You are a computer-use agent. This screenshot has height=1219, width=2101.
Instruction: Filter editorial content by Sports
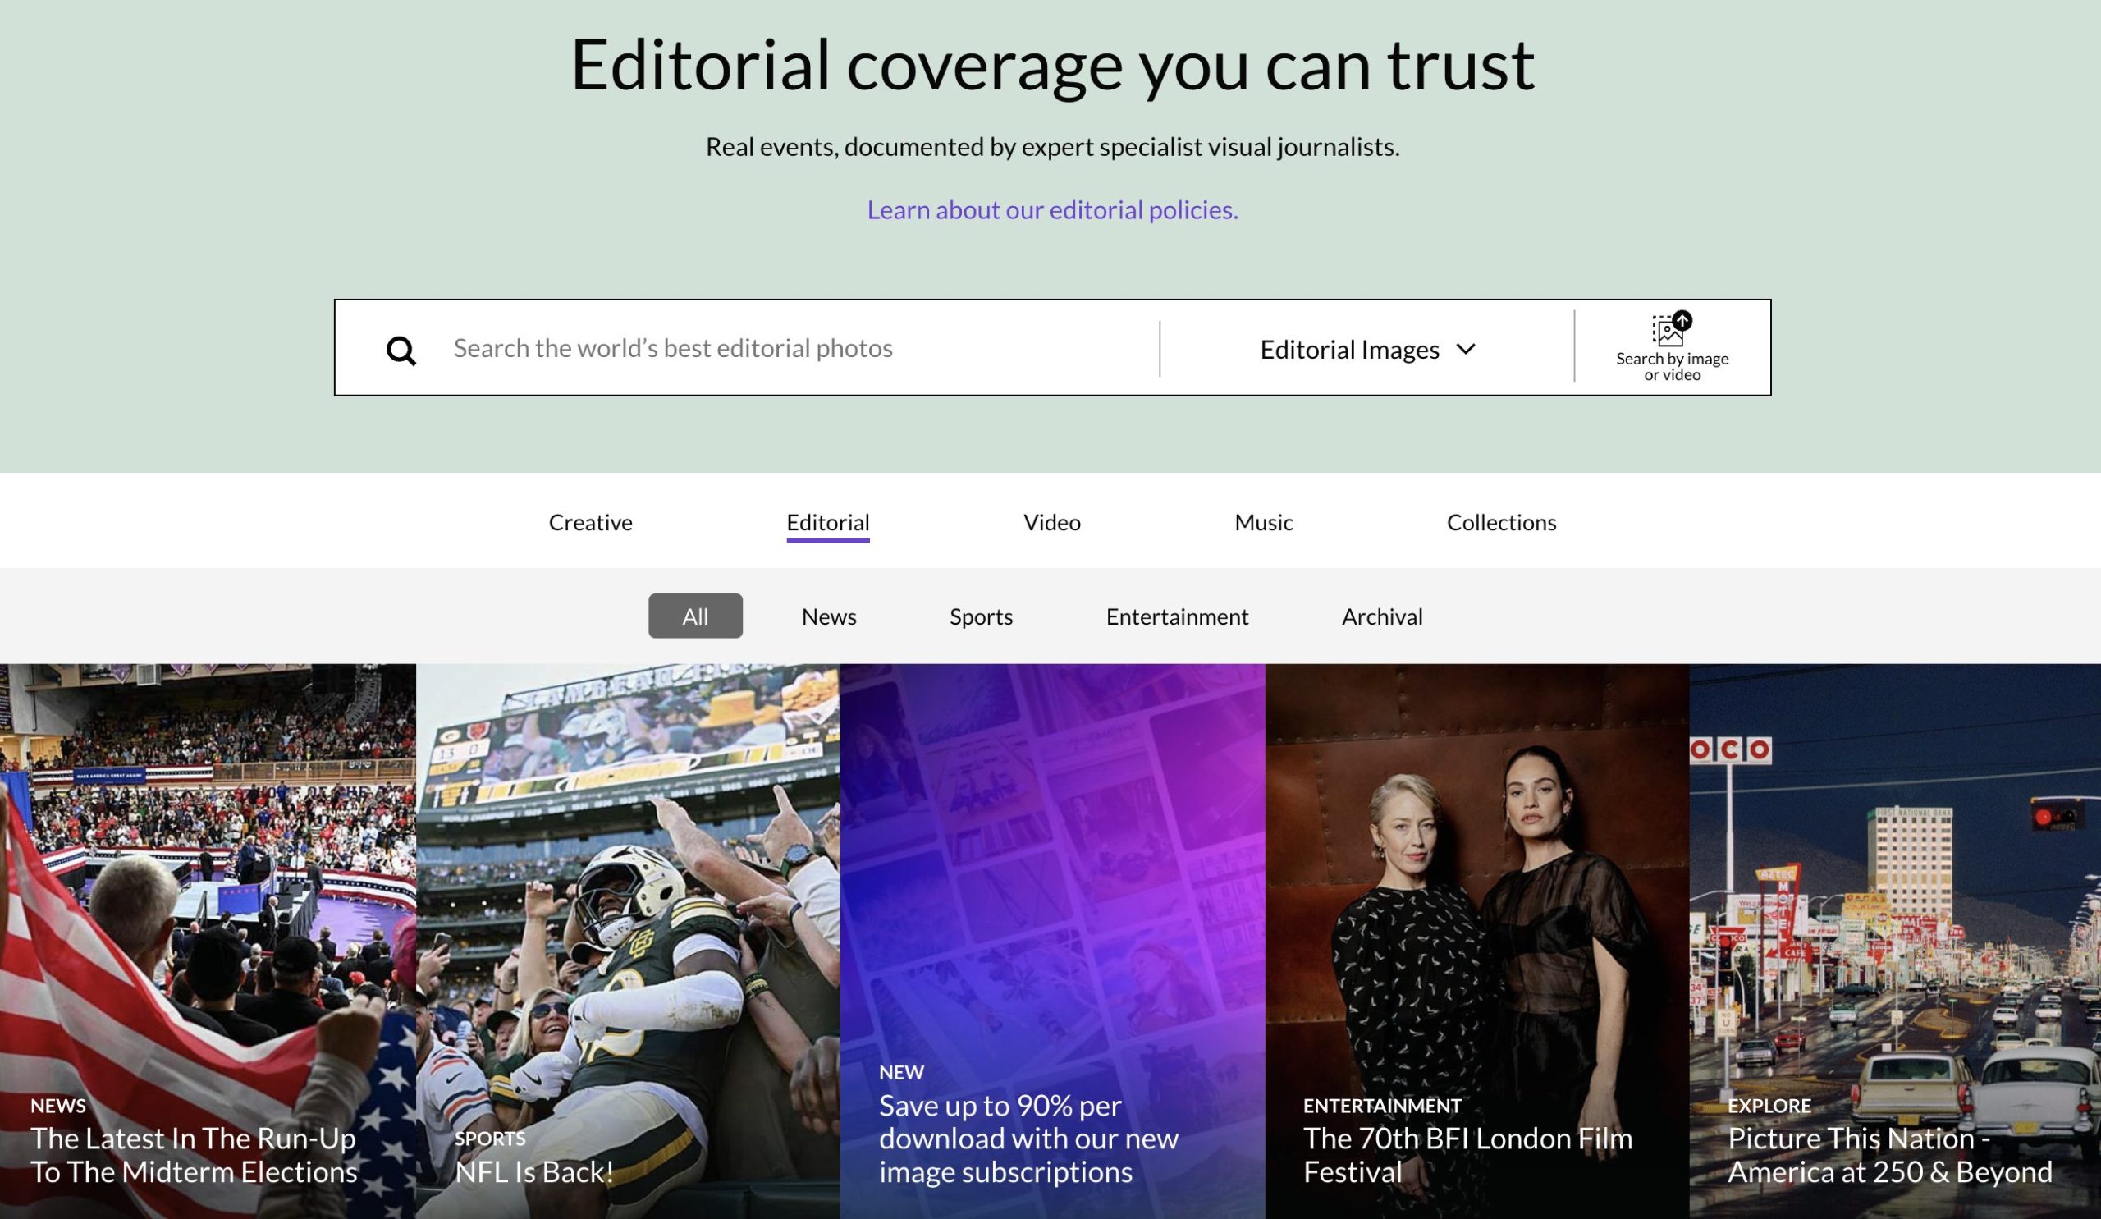[x=982, y=616]
